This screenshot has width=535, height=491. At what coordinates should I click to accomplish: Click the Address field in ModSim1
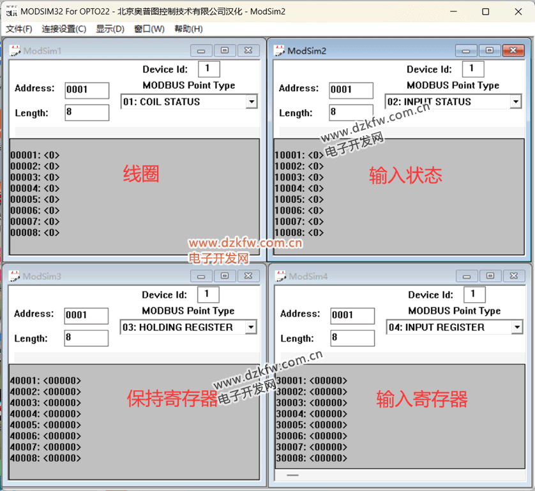[x=87, y=90]
